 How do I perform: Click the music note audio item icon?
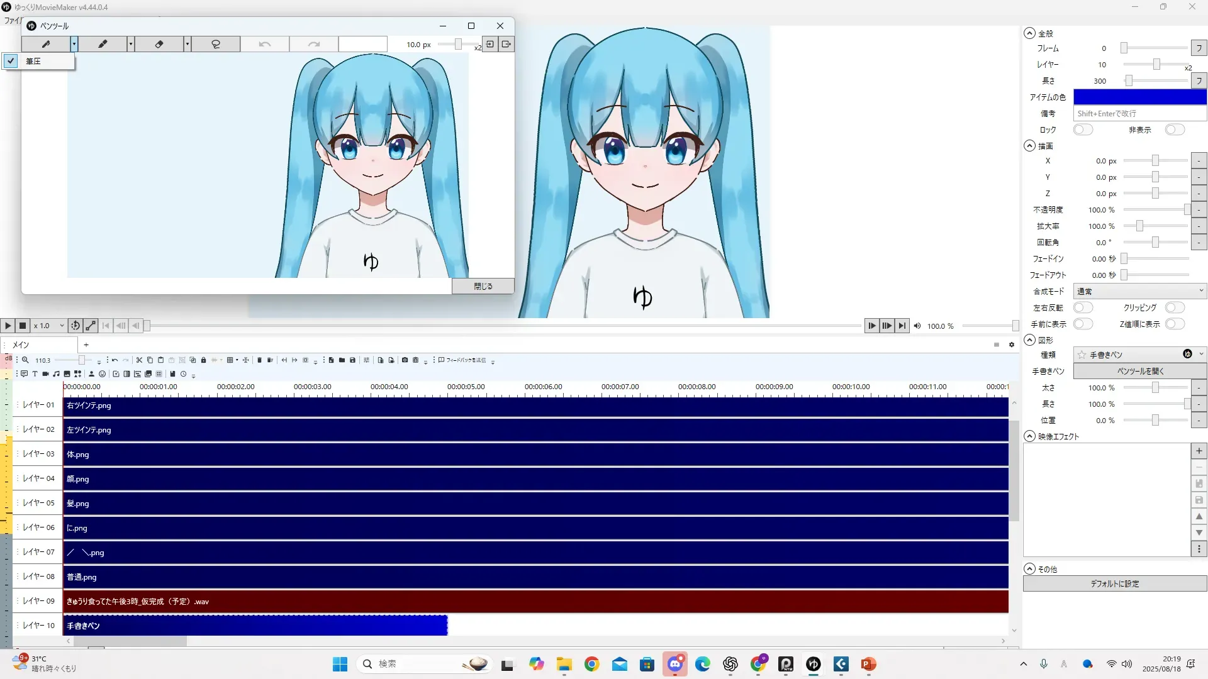coord(56,374)
